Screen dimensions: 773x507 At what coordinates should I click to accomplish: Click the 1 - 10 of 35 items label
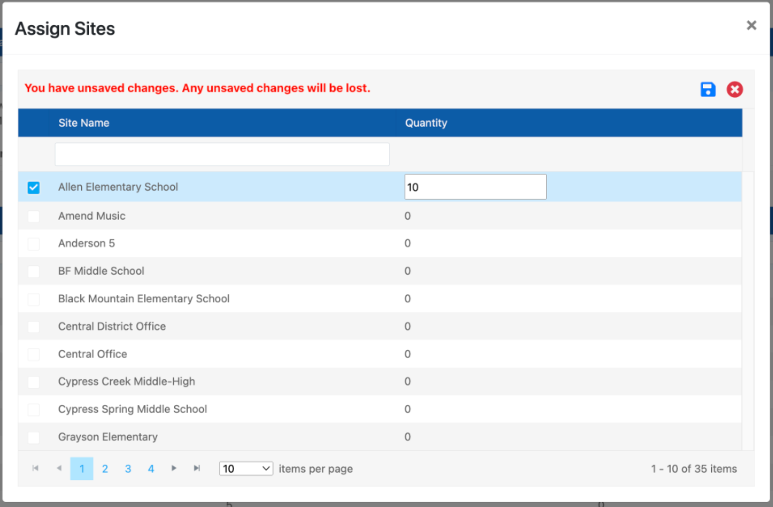pos(694,469)
